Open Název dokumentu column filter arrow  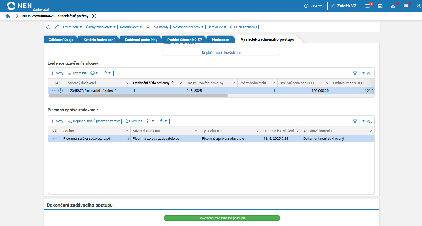coord(196,131)
